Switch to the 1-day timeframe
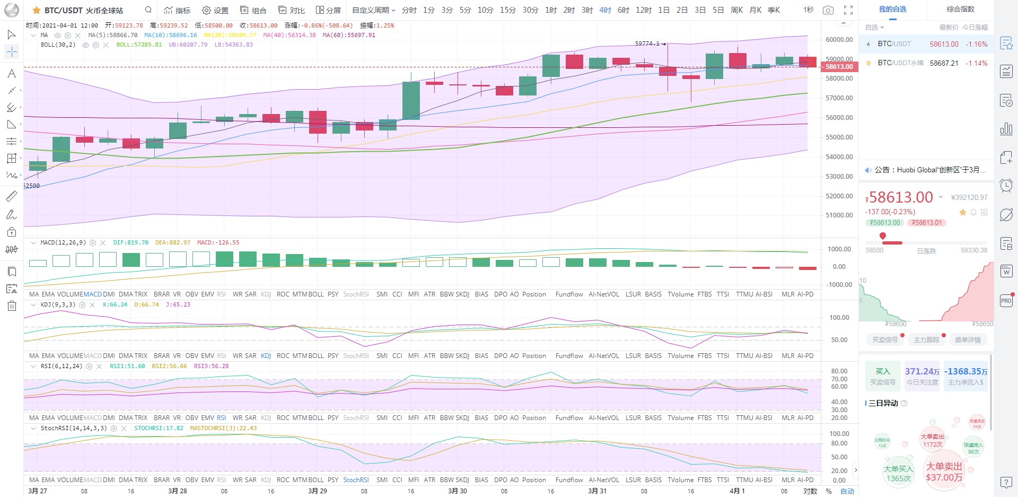Viewport: 1018px width, 497px height. tap(664, 10)
